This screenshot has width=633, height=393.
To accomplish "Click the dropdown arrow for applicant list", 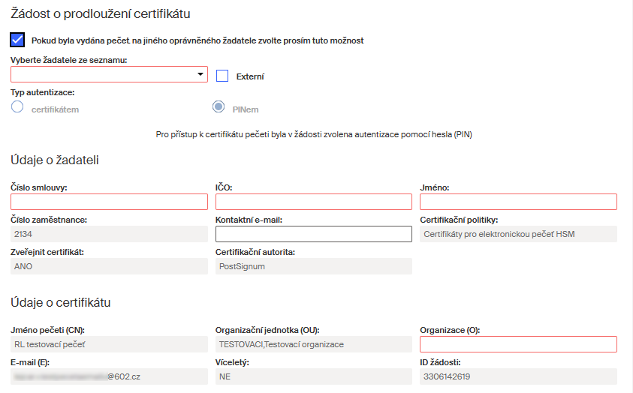I will tap(200, 74).
